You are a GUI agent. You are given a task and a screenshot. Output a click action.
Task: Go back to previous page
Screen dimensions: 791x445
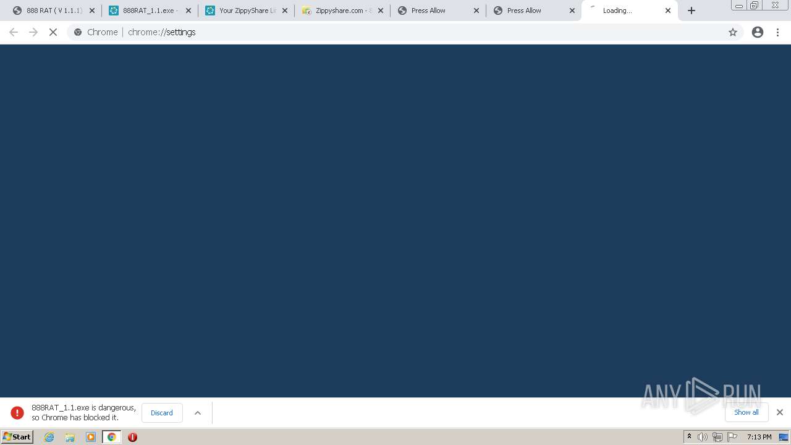pyautogui.click(x=14, y=32)
